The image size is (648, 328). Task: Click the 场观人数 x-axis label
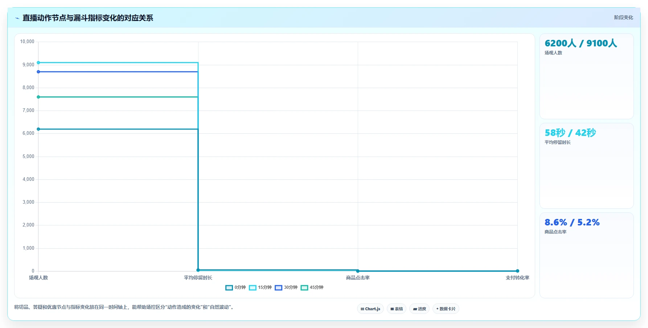(x=38, y=278)
